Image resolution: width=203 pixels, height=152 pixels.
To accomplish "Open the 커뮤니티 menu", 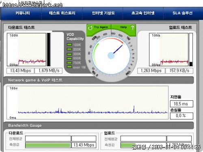I will coord(22,13).
